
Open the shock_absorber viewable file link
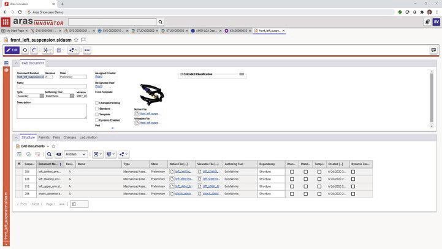click(x=211, y=194)
